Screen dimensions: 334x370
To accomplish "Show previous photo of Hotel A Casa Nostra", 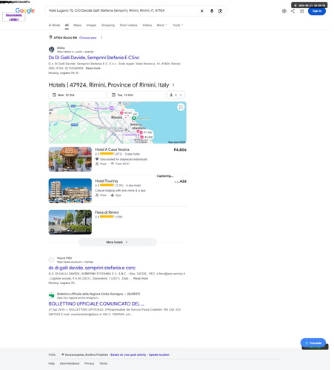I will pos(53,168).
